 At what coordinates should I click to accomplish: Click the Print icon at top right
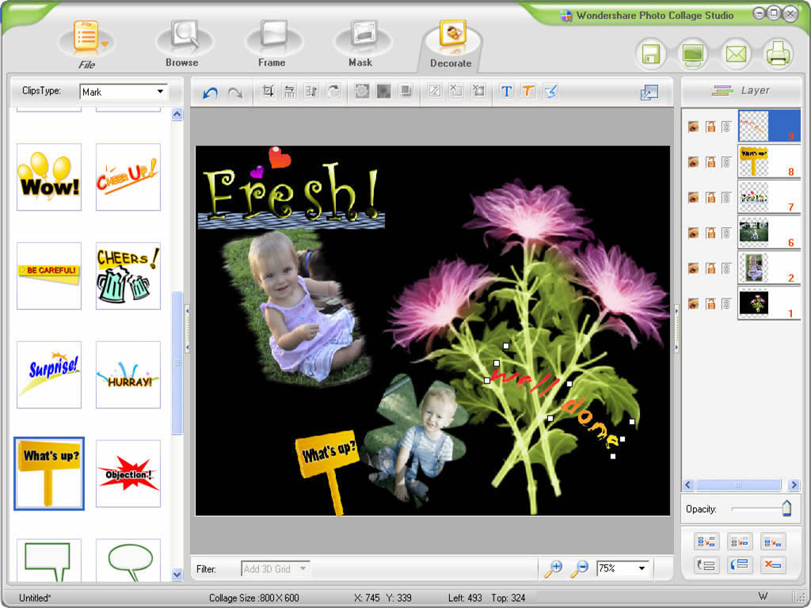[778, 55]
